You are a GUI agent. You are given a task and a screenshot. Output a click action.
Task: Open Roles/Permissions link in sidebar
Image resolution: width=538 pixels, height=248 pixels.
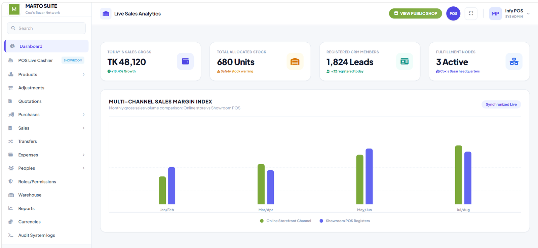pos(47,181)
